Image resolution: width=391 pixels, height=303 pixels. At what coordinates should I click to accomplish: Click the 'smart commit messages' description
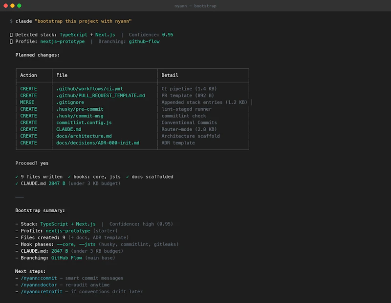coord(94,278)
